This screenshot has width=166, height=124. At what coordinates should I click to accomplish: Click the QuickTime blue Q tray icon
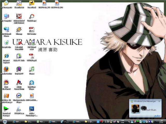(x=144, y=122)
